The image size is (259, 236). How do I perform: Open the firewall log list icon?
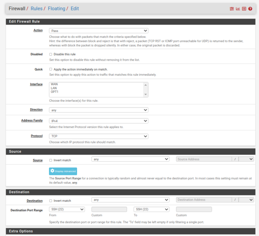[x=244, y=9]
